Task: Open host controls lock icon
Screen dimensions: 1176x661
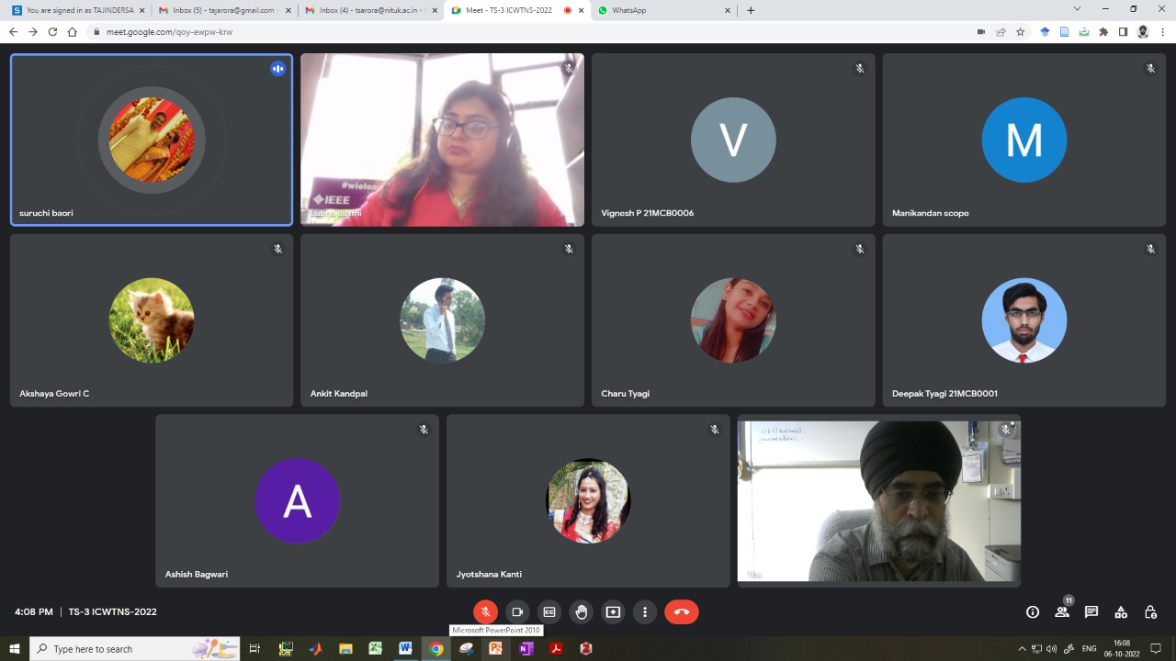Action: (x=1150, y=612)
